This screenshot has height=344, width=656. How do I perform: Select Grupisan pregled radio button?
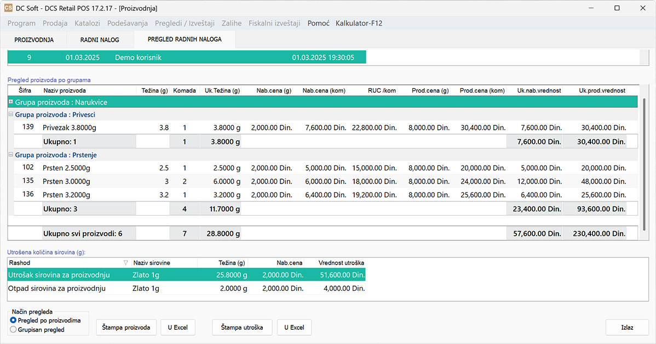(14, 330)
